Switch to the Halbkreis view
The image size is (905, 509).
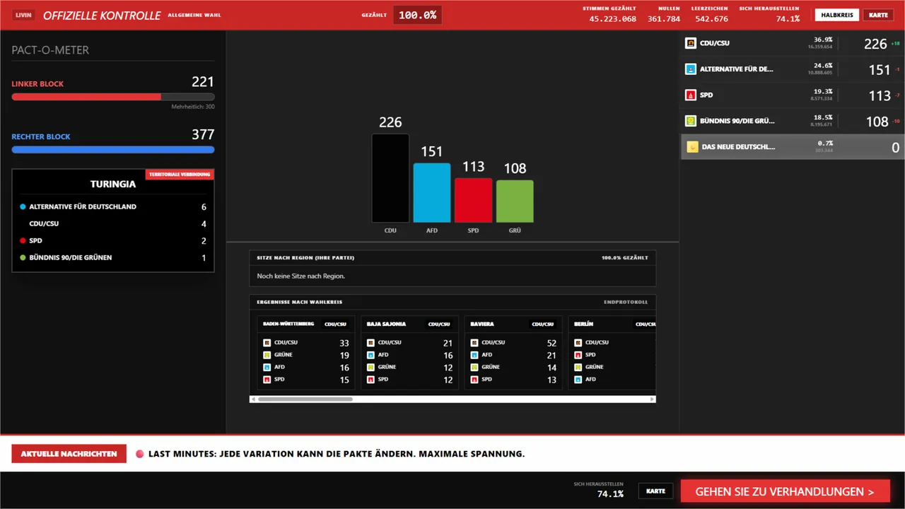[x=836, y=15]
